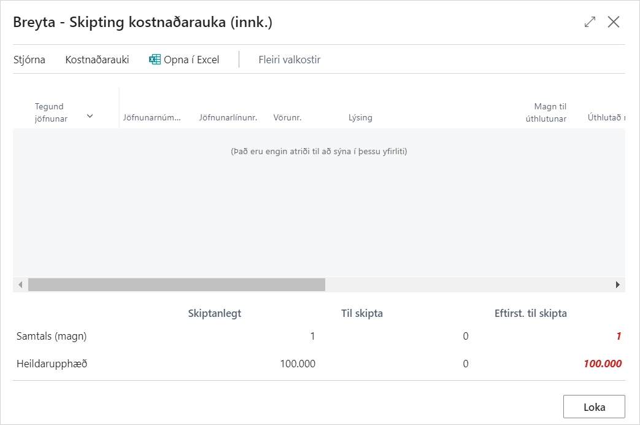The width and height of the screenshot is (640, 425).
Task: Expand the dialog with the diagonal arrows icon
Action: pyautogui.click(x=590, y=22)
